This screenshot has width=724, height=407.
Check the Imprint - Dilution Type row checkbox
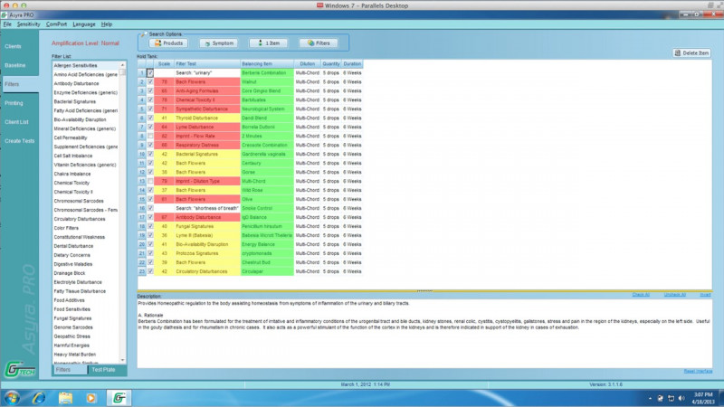(150, 182)
